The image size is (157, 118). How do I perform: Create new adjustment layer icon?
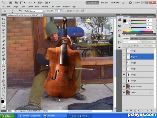click(139, 111)
